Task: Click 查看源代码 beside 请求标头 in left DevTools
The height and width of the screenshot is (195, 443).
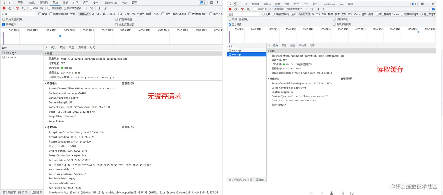Action: point(128,127)
